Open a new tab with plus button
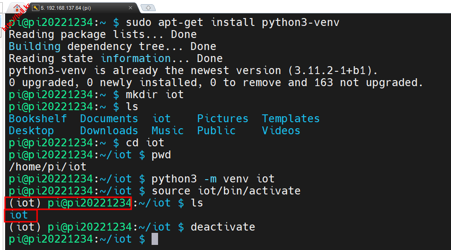451x250 pixels. pos(148,8)
